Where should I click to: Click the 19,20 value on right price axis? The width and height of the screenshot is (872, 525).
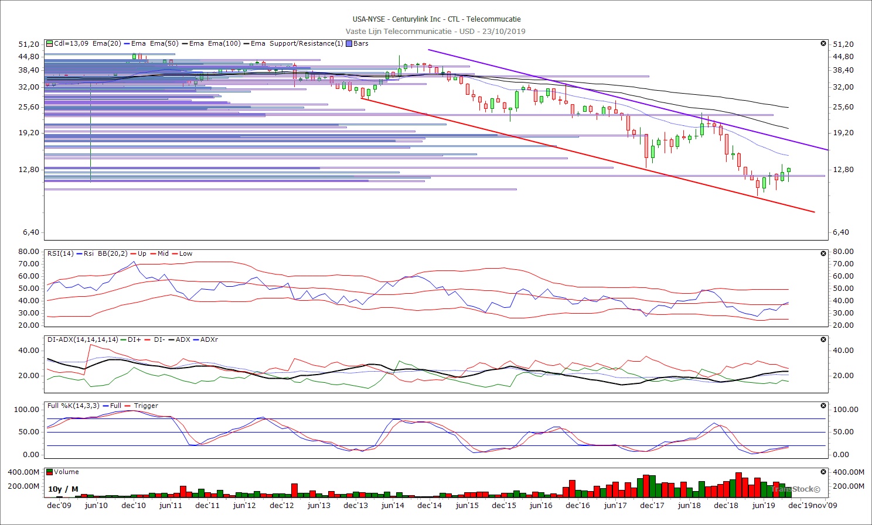843,133
